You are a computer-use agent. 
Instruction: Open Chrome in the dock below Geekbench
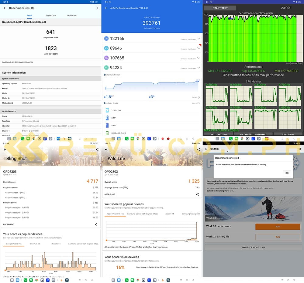click(x=34, y=139)
